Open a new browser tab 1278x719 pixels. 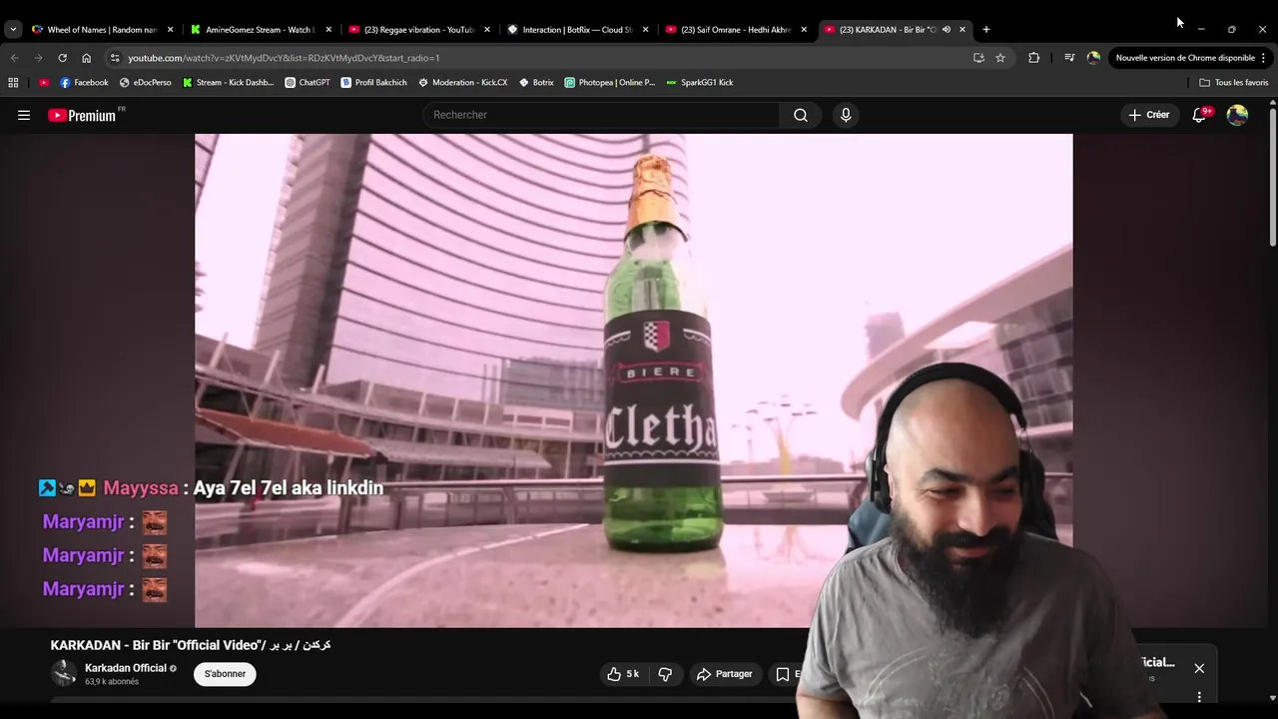pos(986,29)
